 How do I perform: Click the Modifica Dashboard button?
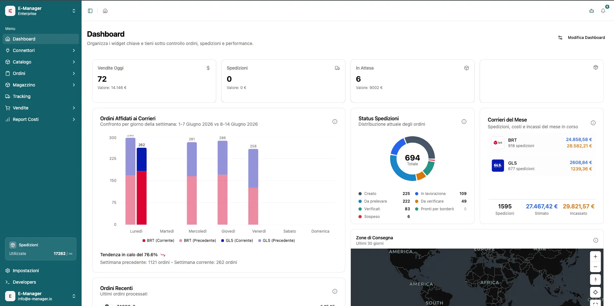[581, 38]
